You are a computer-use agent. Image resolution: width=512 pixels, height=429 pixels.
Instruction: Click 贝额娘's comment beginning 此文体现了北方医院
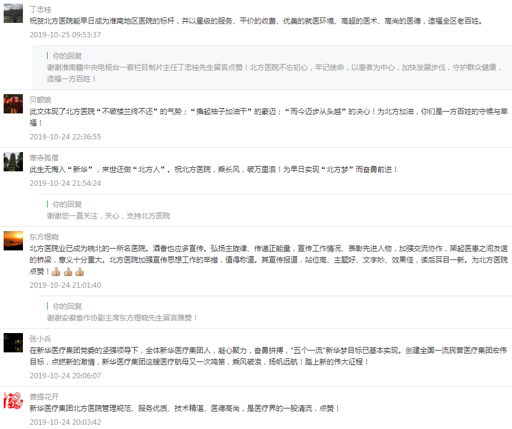269,117
